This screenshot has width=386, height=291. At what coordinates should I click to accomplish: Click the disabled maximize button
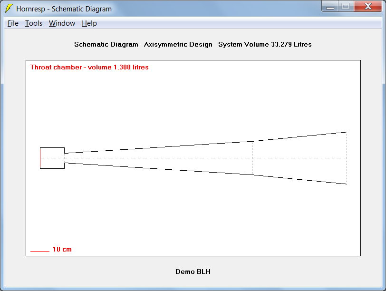coord(346,6)
